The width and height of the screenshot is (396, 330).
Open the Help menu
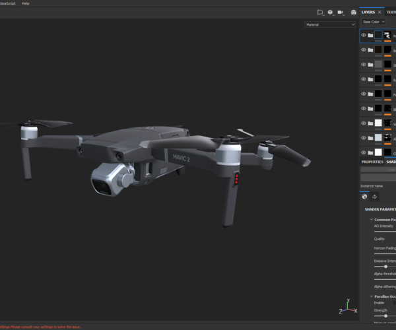(x=25, y=3)
